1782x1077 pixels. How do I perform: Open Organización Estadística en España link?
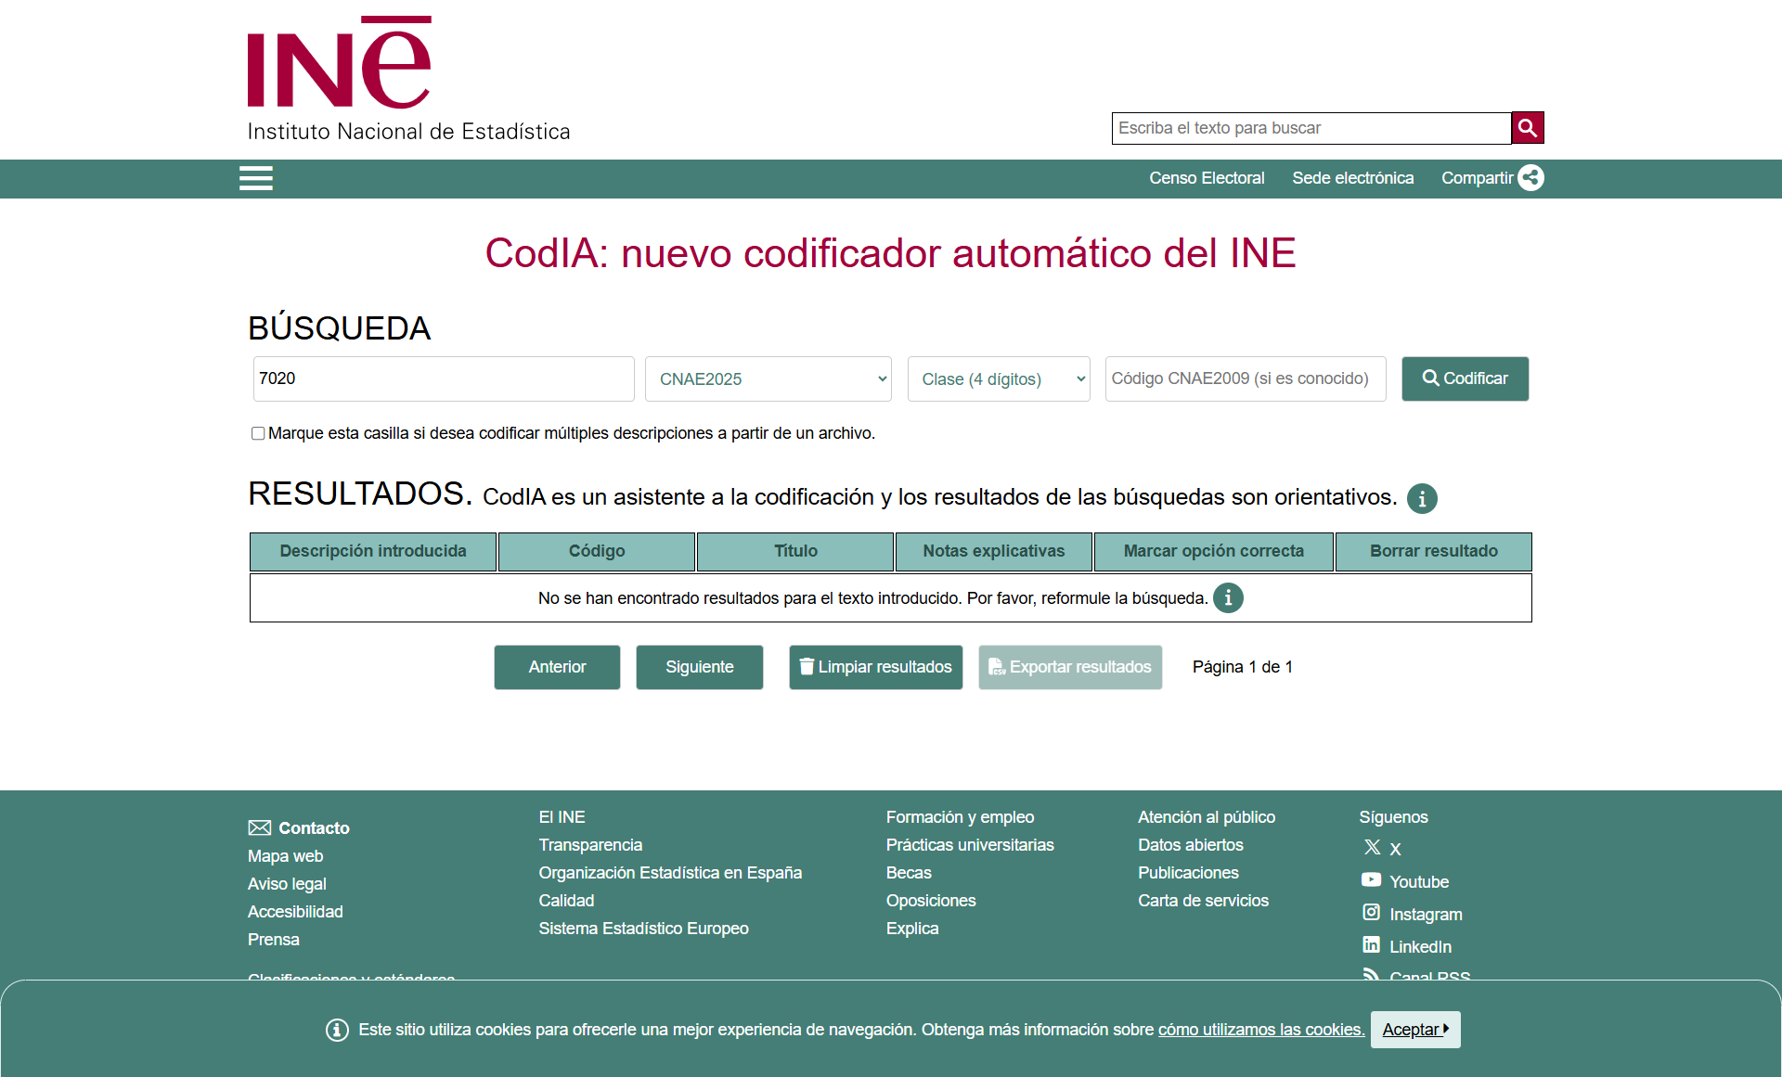point(670,873)
